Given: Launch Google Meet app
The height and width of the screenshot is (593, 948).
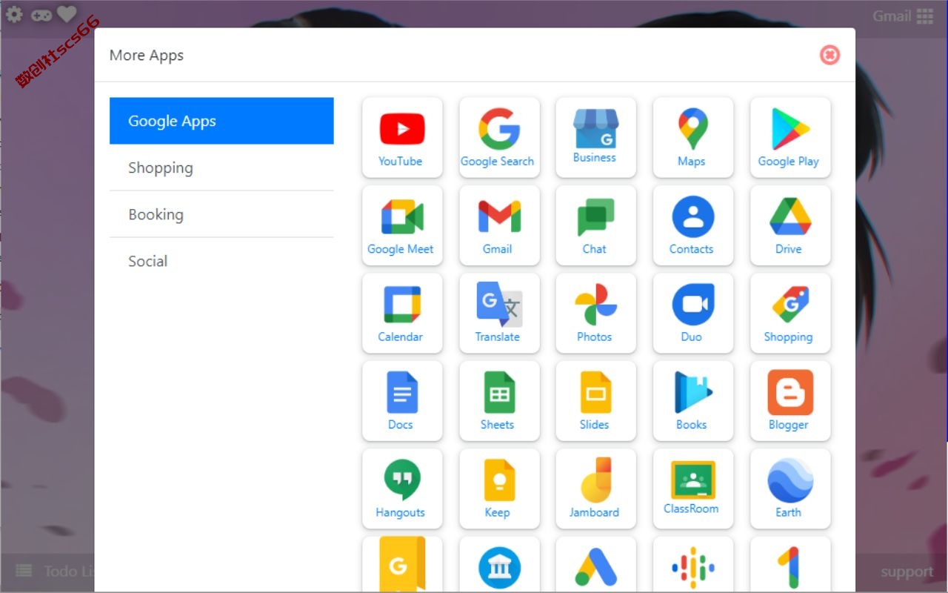Looking at the screenshot, I should pos(402,225).
